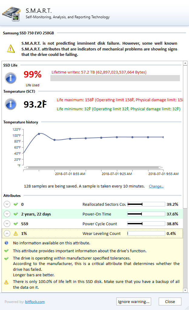Expand the Power Cycle Count attribute
189x310 pixels.
pyautogui.click(x=7, y=224)
